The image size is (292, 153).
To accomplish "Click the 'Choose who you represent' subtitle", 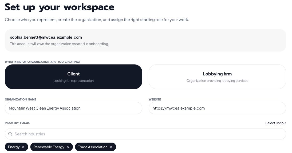I will (97, 20).
